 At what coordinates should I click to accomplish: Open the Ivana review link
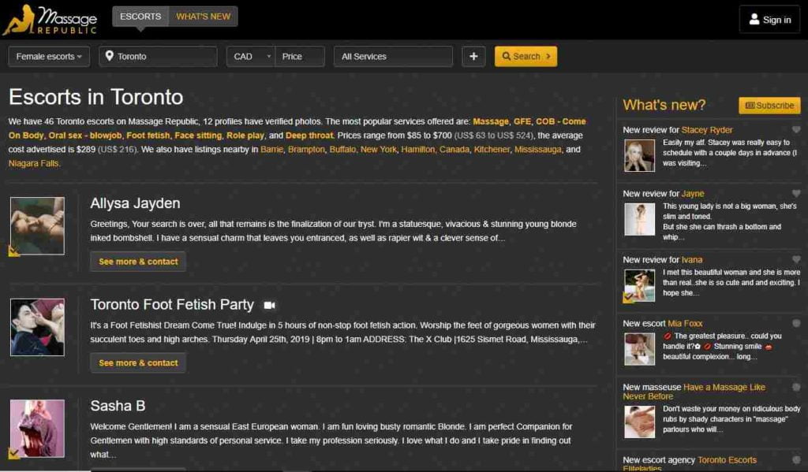[x=692, y=260]
